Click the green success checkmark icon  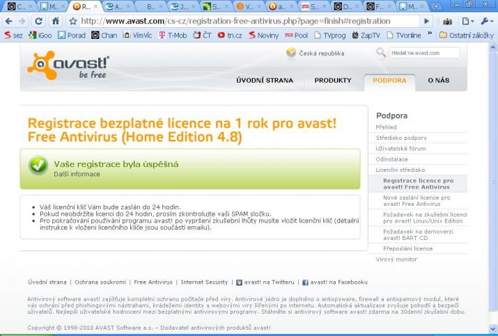(x=38, y=166)
